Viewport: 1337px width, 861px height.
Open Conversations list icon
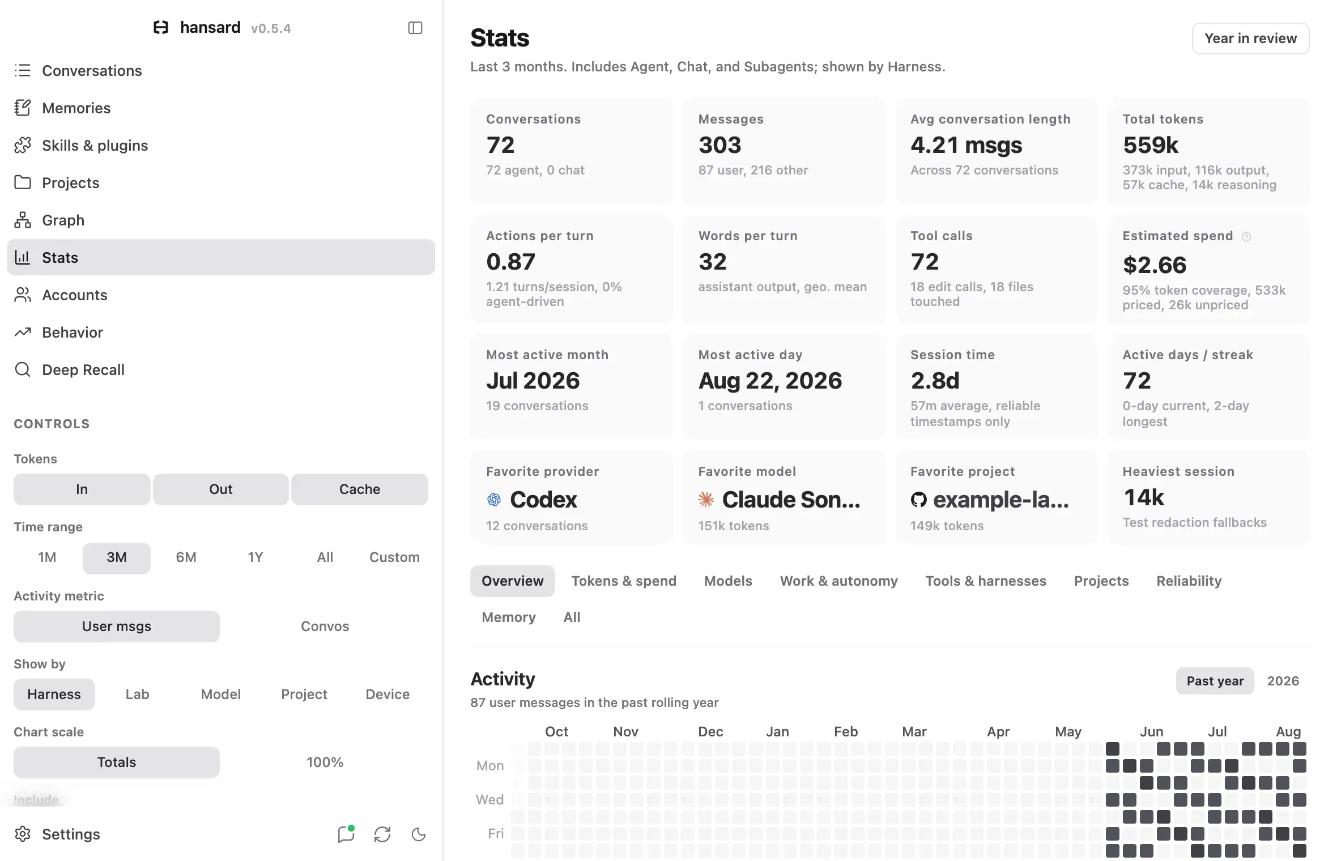click(x=23, y=70)
